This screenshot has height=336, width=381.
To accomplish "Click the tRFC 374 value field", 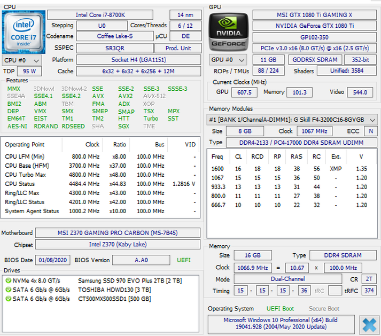I will coord(369,290).
